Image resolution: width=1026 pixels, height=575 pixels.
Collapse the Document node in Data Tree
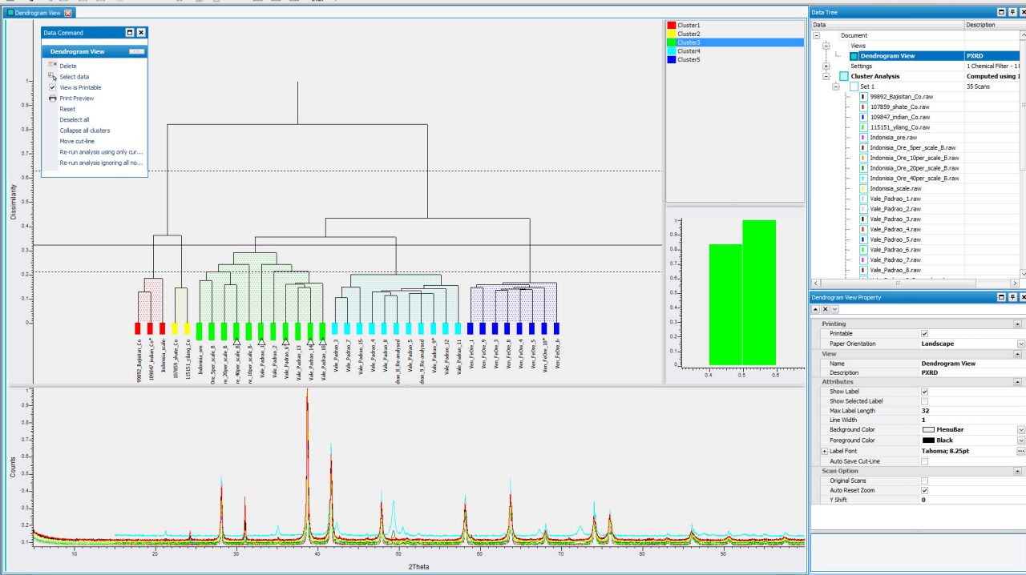pyautogui.click(x=817, y=35)
